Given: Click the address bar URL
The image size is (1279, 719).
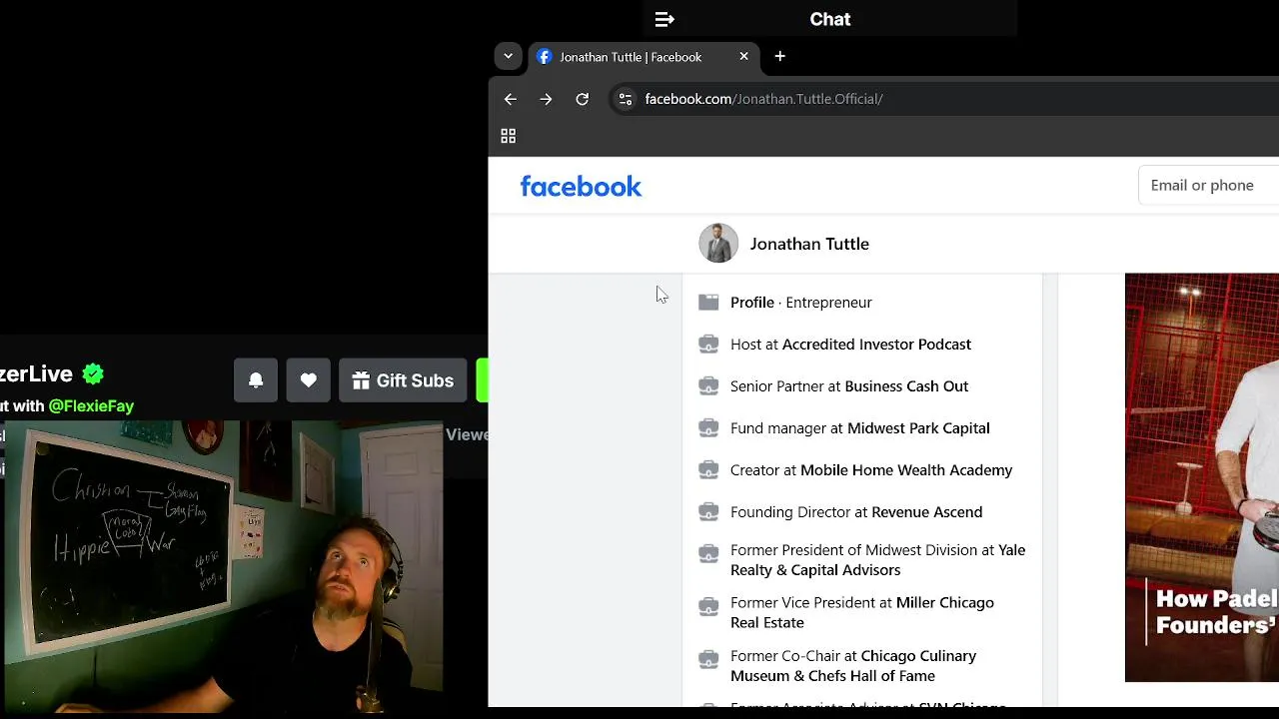Looking at the screenshot, I should 763,99.
